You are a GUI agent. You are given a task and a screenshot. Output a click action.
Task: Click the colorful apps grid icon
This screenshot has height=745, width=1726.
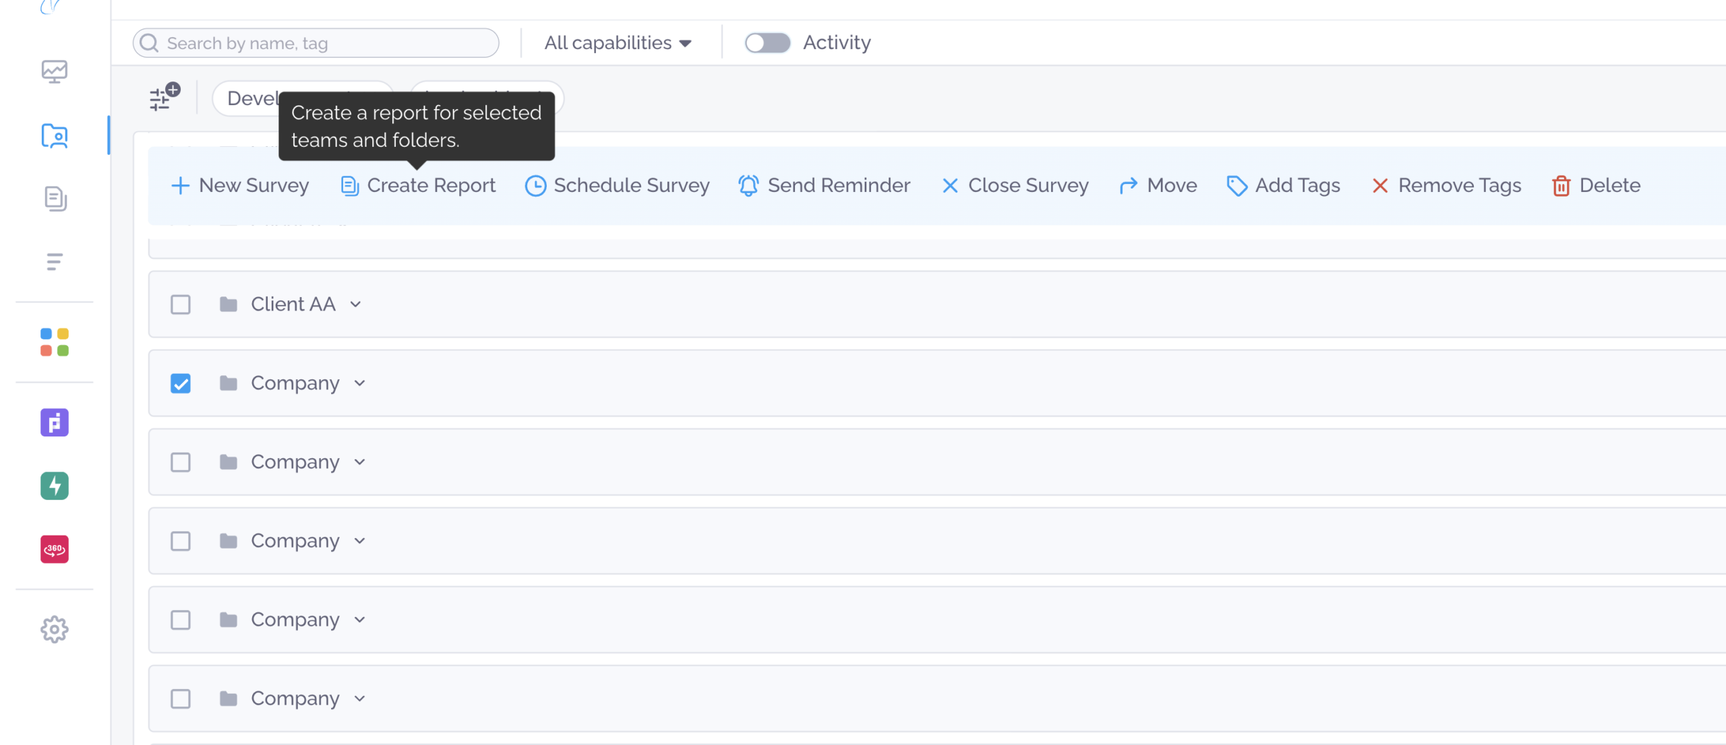tap(54, 342)
